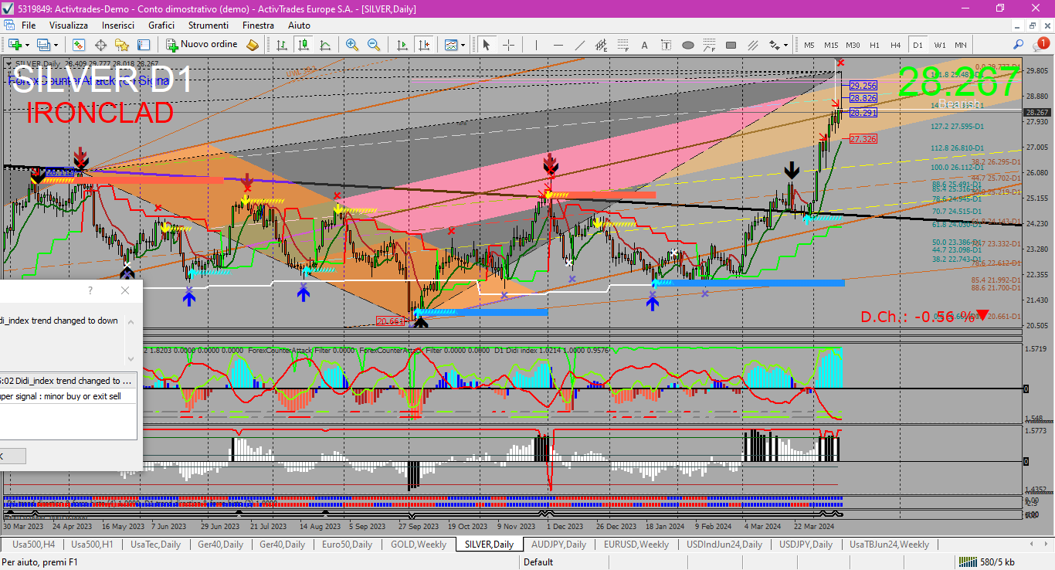
Task: Open the Navigator folder-star icon
Action: [121, 45]
